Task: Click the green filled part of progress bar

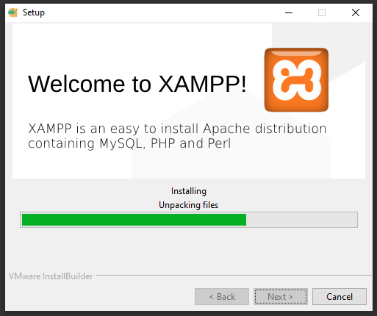Action: point(134,220)
